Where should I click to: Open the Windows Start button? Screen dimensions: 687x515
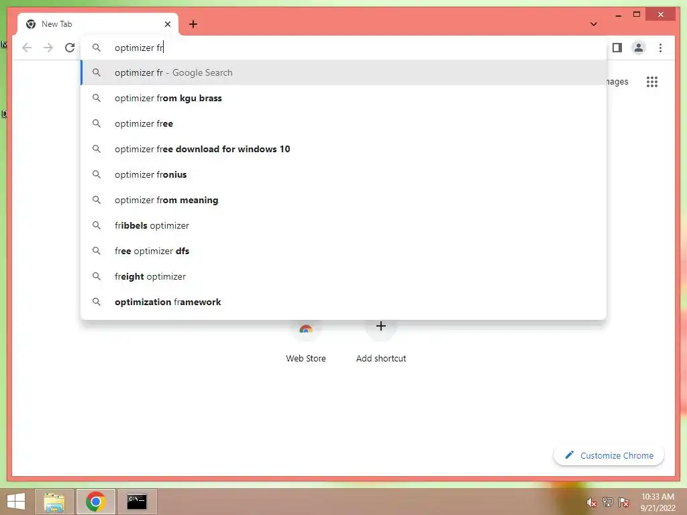16,502
